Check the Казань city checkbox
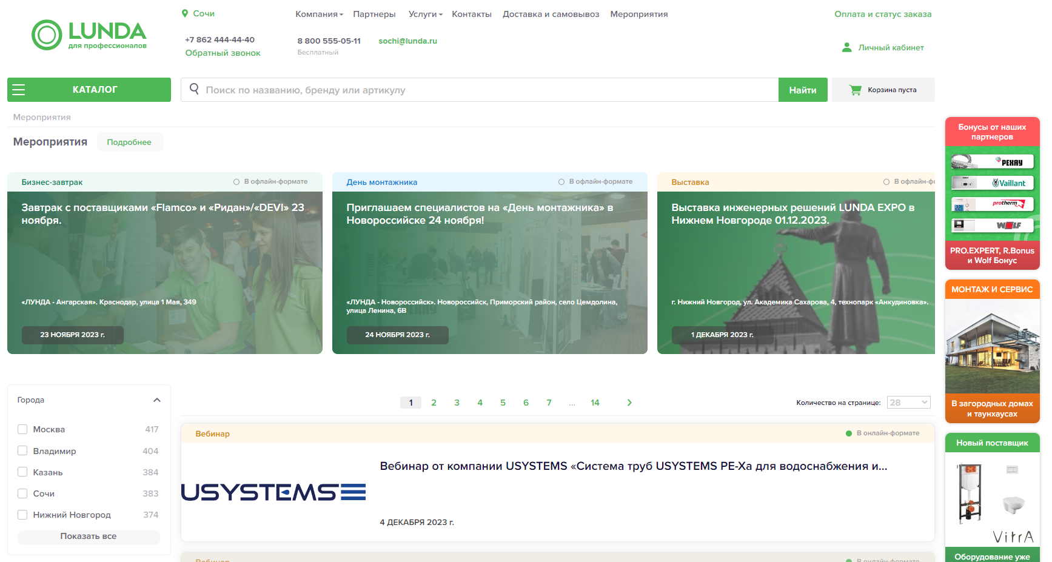 (x=22, y=472)
